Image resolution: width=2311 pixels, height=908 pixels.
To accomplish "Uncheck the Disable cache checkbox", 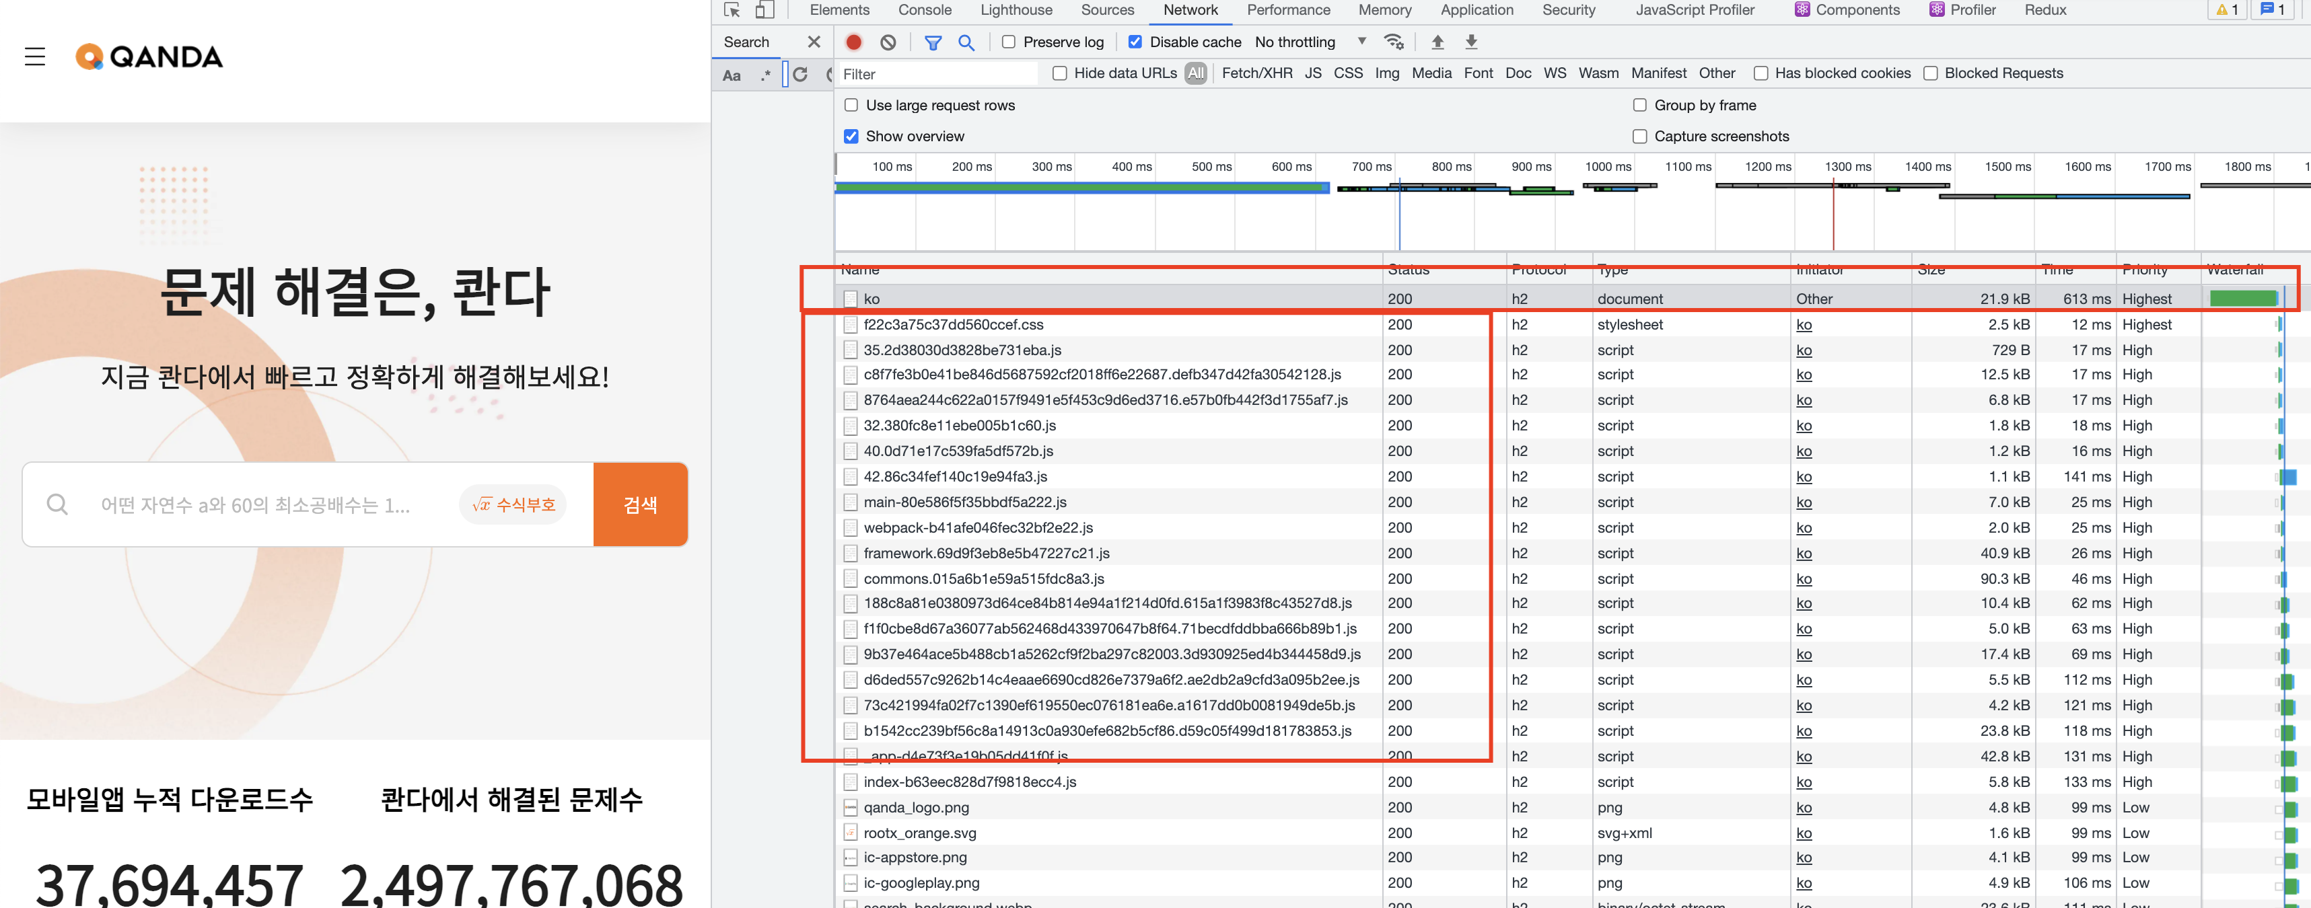I will 1135,42.
